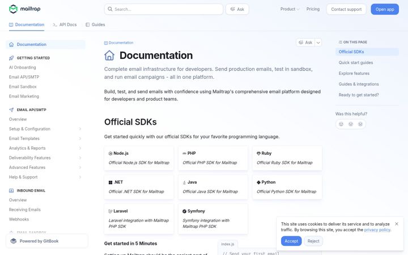This screenshot has width=408, height=255.
Task: Click the Email API/SMTP paper plane icon
Action: pos(11,110)
